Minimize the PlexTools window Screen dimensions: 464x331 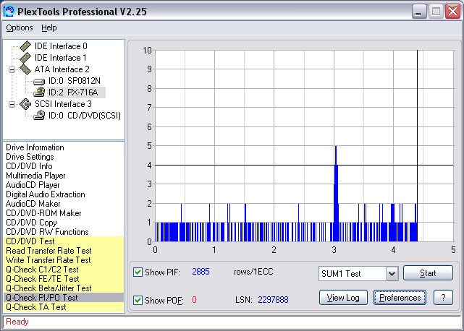(x=418, y=12)
